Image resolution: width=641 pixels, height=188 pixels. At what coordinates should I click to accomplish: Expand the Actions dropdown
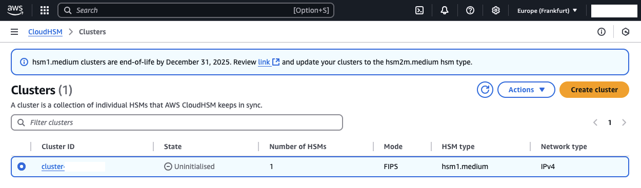click(x=527, y=90)
